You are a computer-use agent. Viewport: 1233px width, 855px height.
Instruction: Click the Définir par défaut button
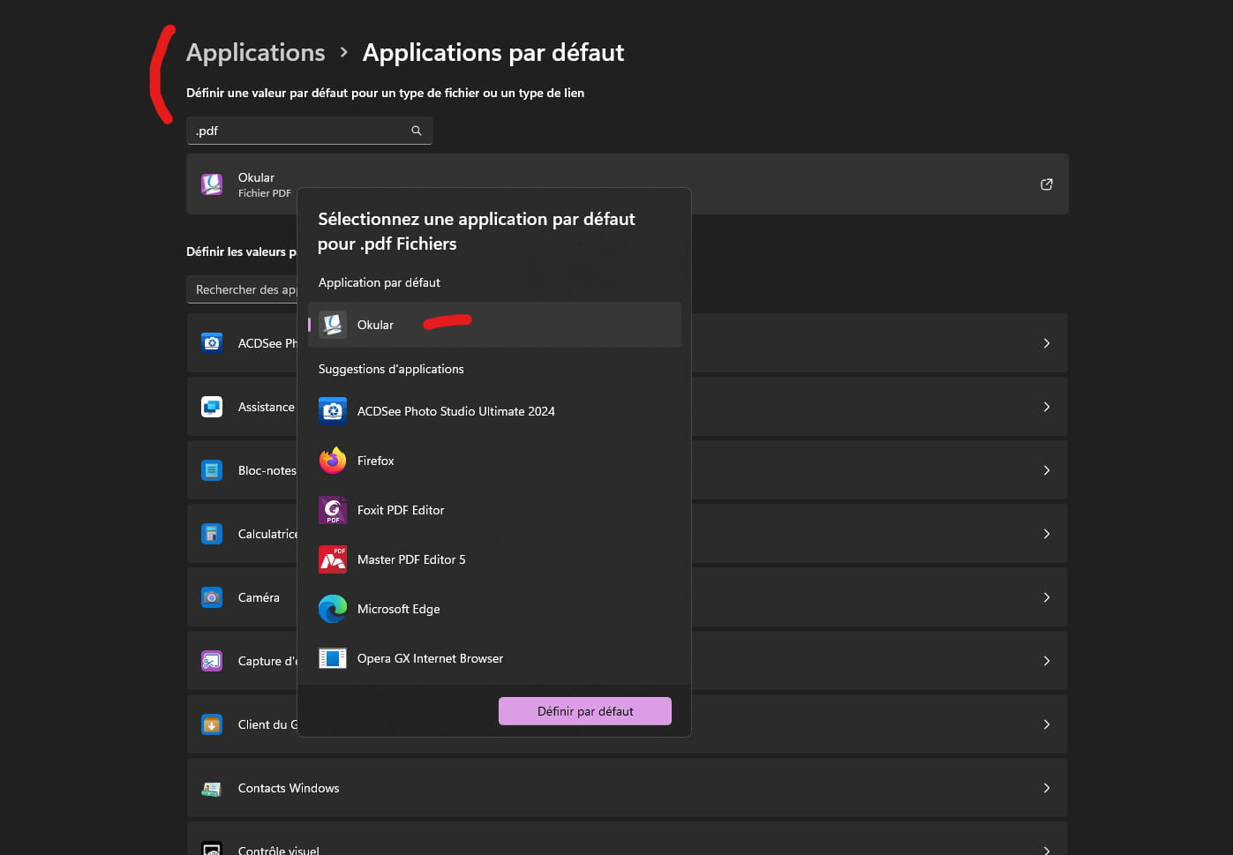pos(585,711)
